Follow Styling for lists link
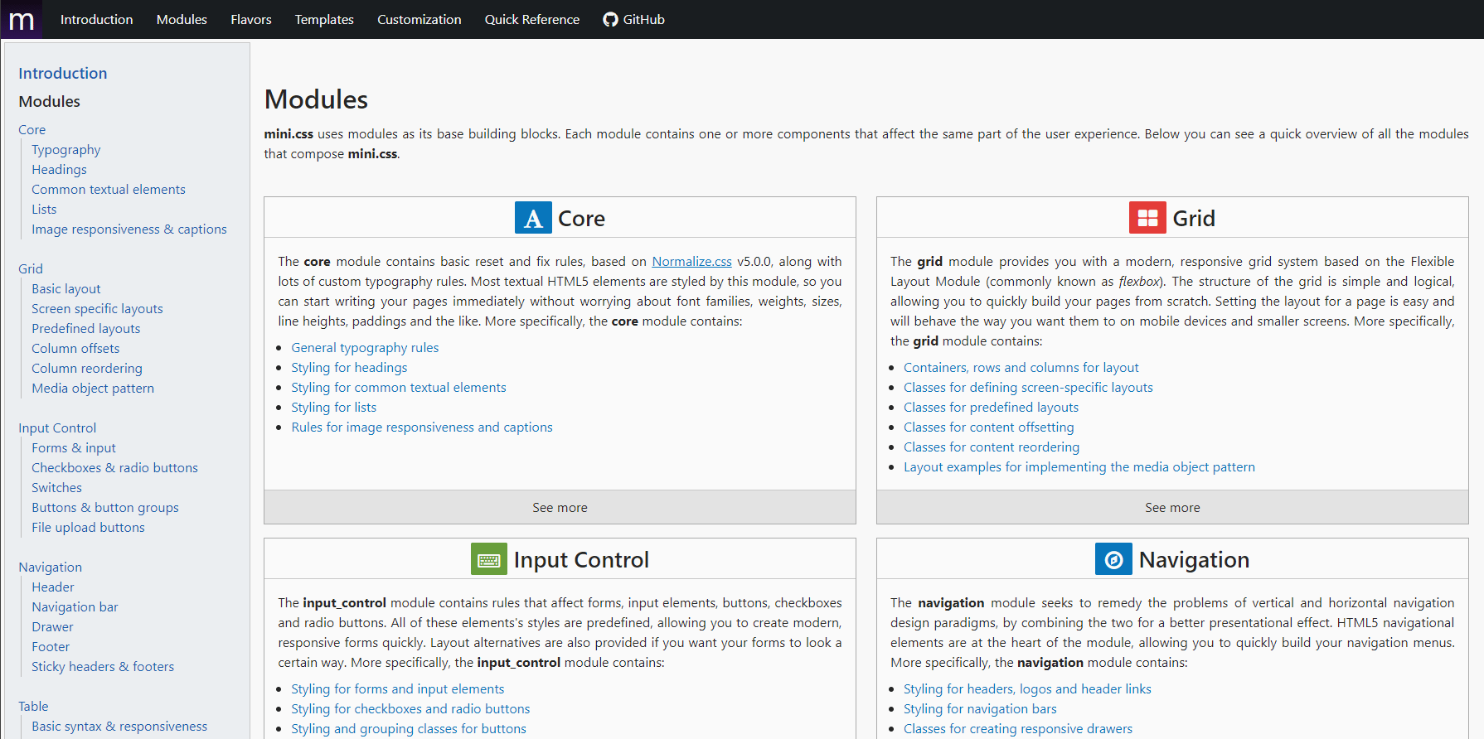 [334, 408]
